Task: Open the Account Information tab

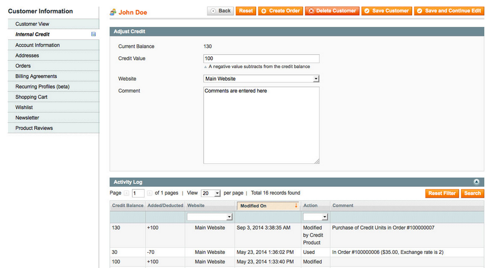Action: click(x=37, y=45)
